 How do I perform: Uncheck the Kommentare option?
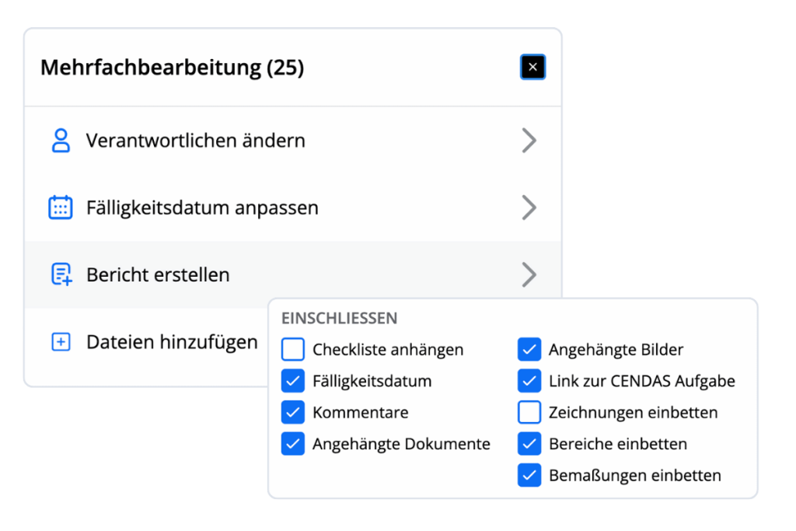293,412
